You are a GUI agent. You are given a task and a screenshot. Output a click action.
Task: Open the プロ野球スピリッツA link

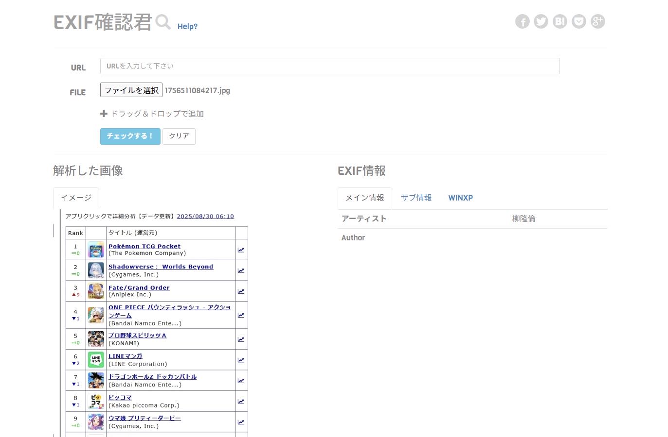[137, 336]
